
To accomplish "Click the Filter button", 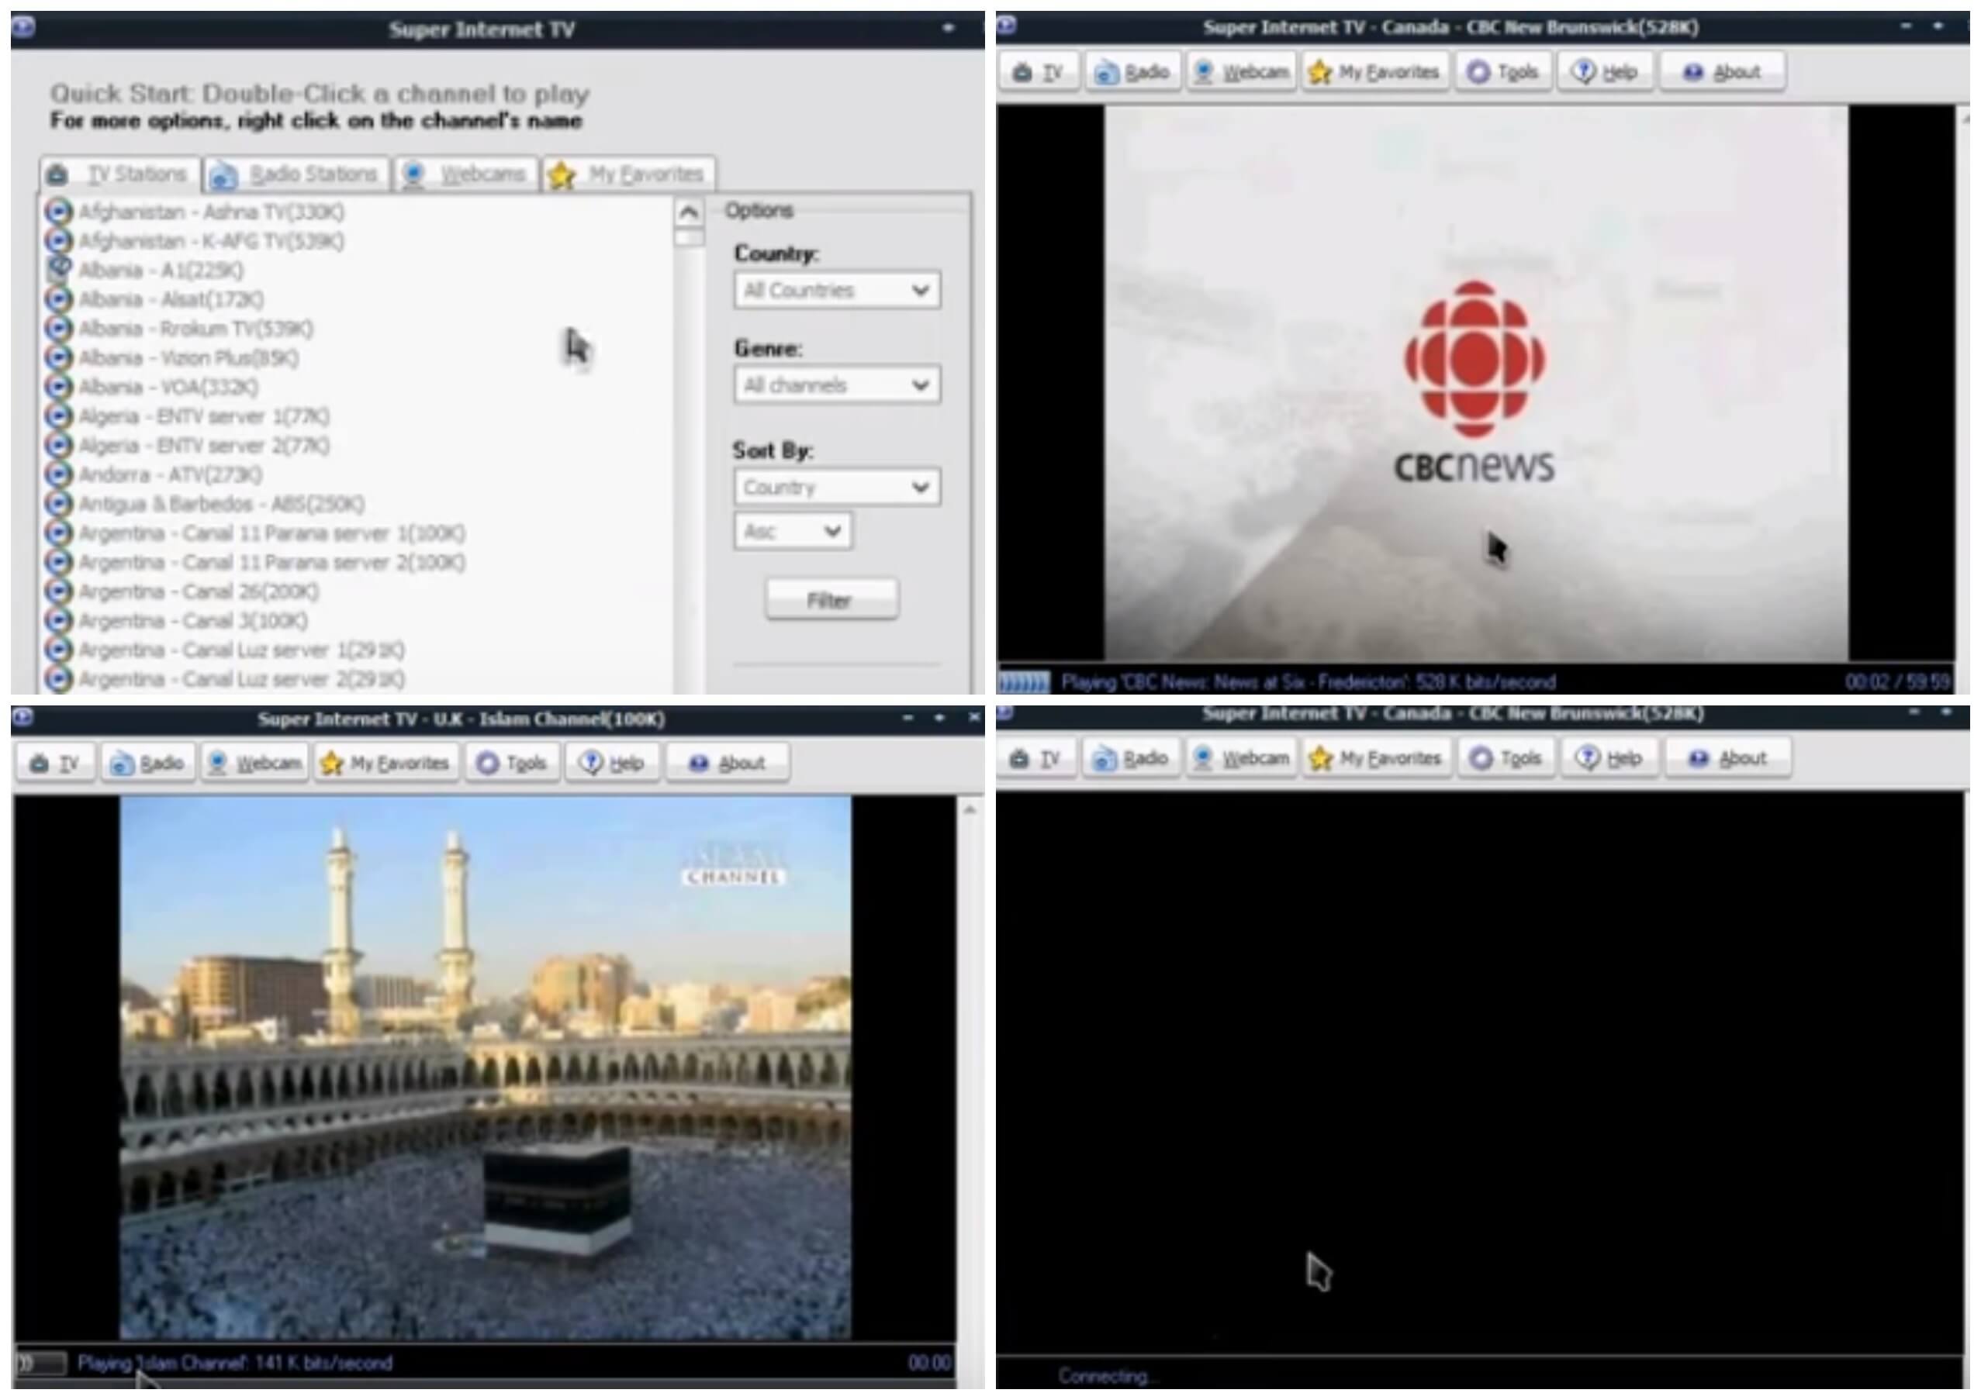I will tap(831, 600).
